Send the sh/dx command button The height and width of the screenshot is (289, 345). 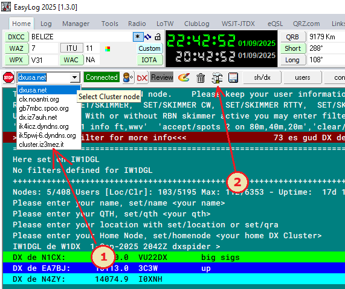click(x=262, y=77)
